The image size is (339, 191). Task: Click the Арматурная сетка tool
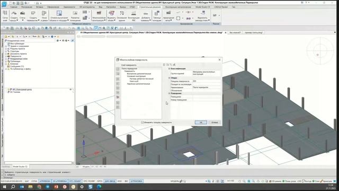[168, 15]
